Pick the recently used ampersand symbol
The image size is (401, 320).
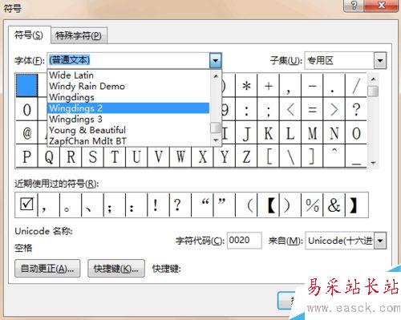(334, 205)
